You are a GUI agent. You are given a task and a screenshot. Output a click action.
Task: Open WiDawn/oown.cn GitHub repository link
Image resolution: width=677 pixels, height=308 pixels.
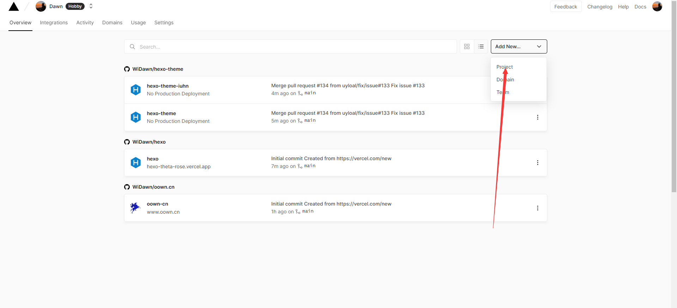[153, 187]
